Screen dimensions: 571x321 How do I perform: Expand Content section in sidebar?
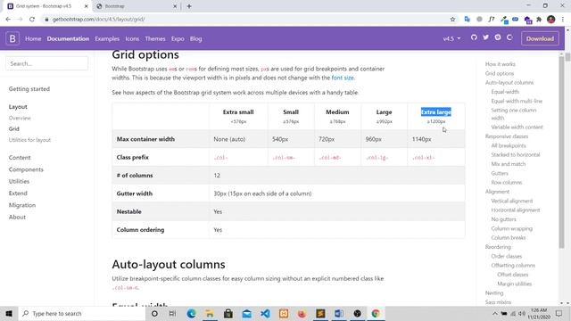pyautogui.click(x=20, y=158)
